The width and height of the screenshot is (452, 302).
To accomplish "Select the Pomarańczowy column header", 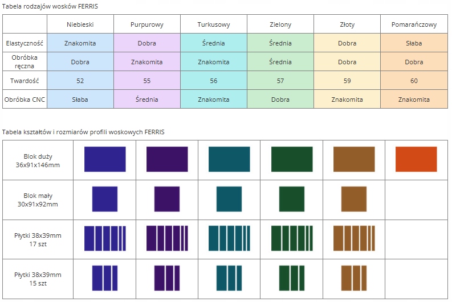I will point(414,25).
